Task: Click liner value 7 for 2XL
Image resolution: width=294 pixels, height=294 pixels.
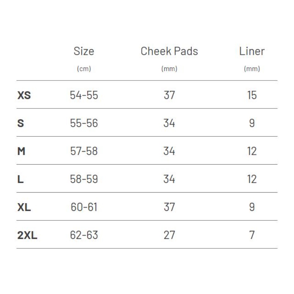Action: click(x=252, y=235)
